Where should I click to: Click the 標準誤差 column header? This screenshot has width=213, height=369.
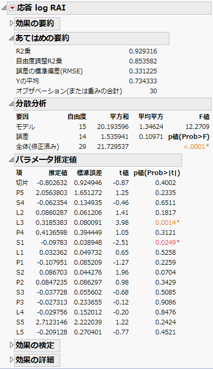tap(89, 173)
